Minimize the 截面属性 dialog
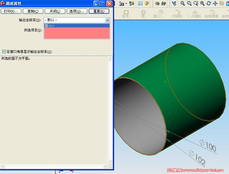 pyautogui.click(x=96, y=3)
